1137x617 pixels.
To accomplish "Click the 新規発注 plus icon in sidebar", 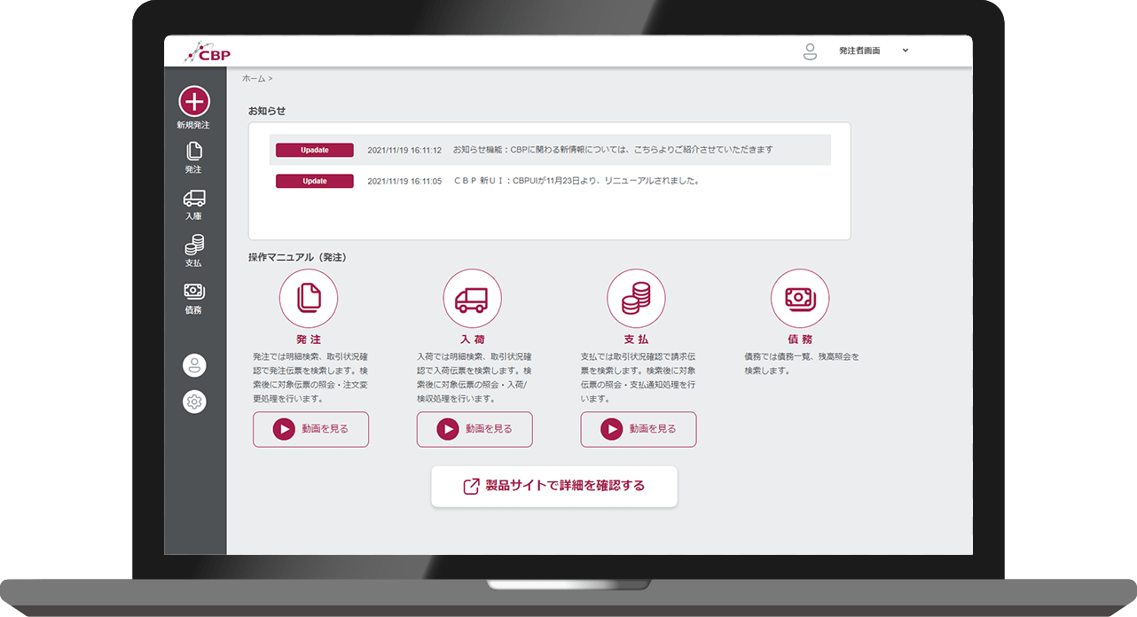I will pos(193,101).
